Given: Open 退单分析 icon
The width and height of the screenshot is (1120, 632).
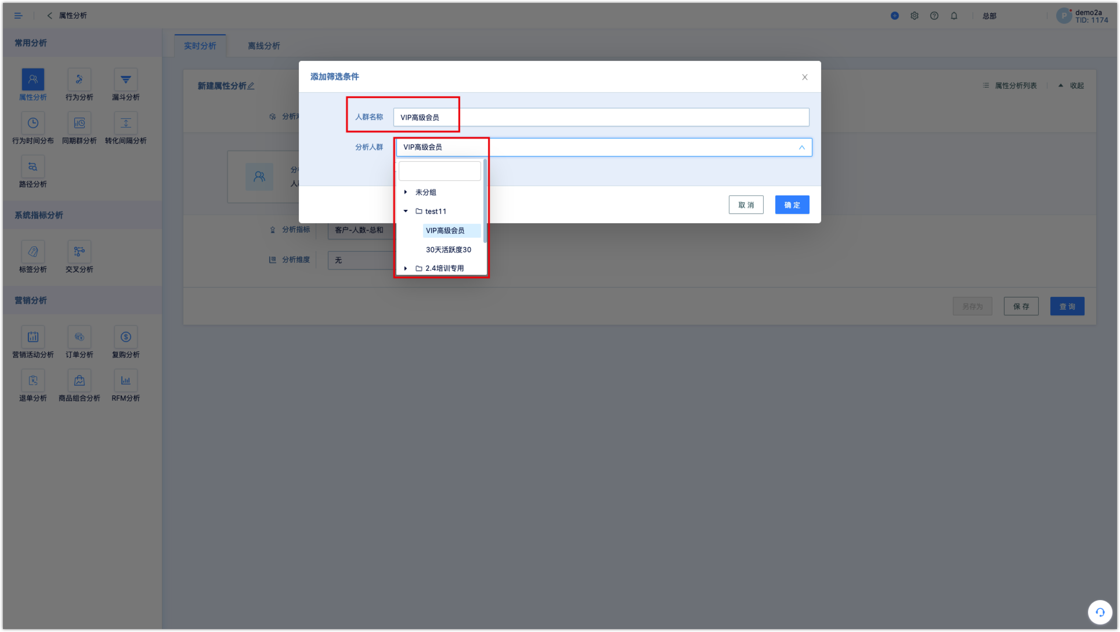Looking at the screenshot, I should [33, 380].
